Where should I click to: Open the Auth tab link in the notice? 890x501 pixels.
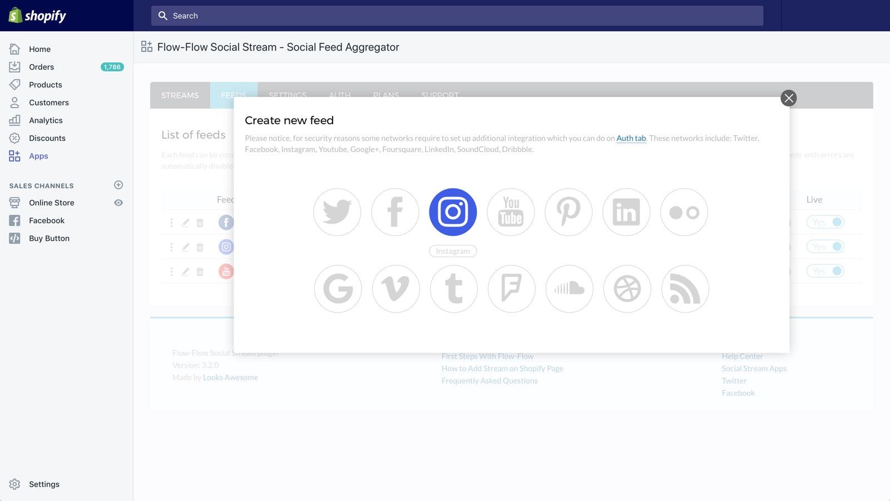tap(631, 138)
